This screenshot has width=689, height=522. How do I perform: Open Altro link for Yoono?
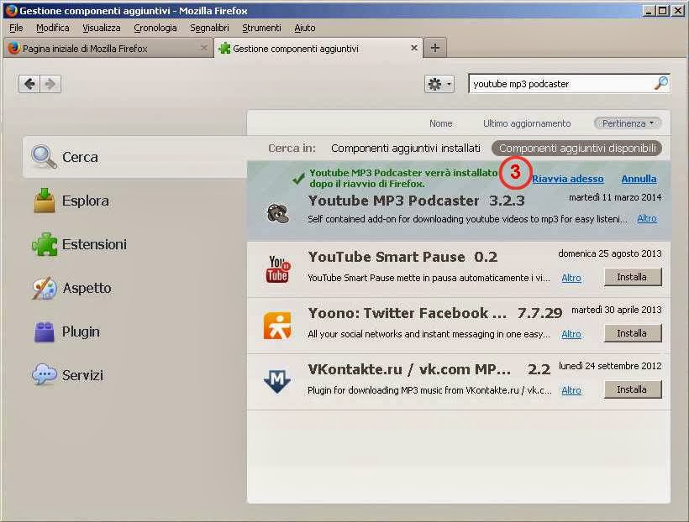(x=571, y=334)
